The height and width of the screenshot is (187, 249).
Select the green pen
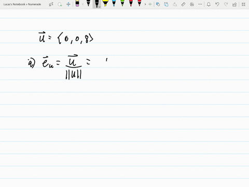pyautogui.click(x=122, y=4)
